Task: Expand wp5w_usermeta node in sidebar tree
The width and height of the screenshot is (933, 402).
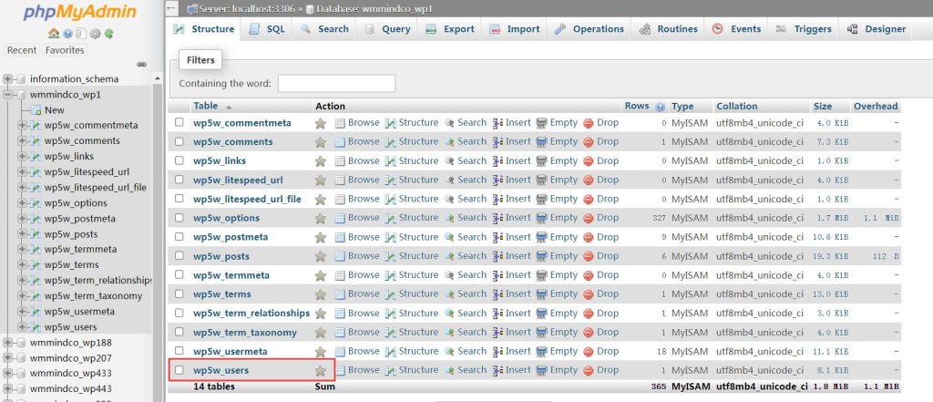Action: (22, 311)
